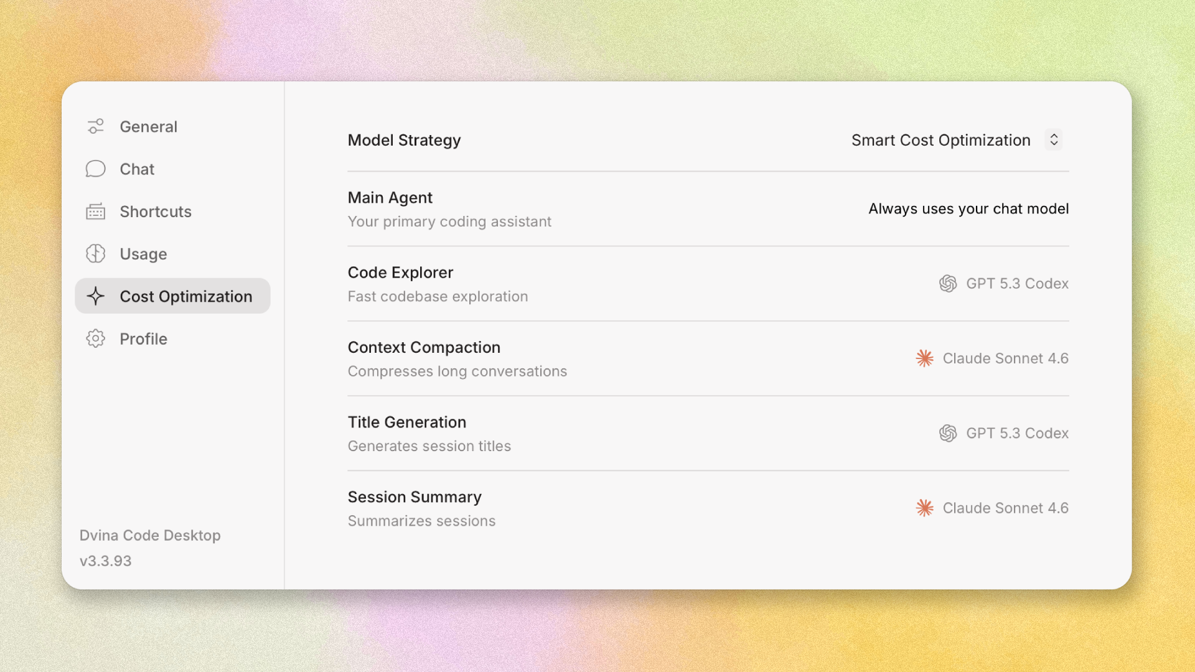This screenshot has height=672, width=1195.
Task: Click the Claude logo beside Session Summary
Action: click(x=924, y=508)
